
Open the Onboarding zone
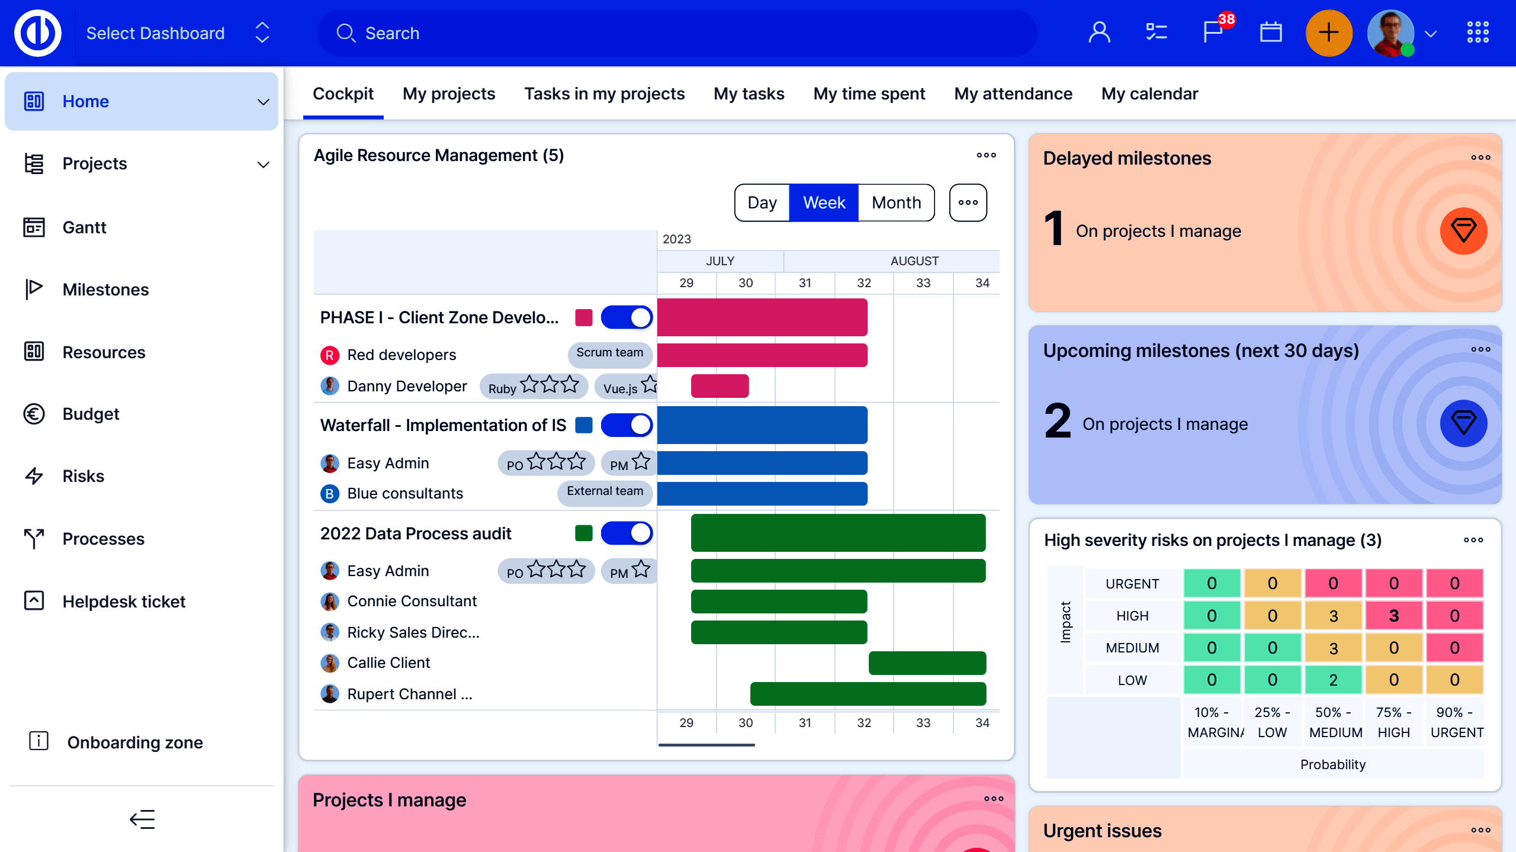point(134,742)
